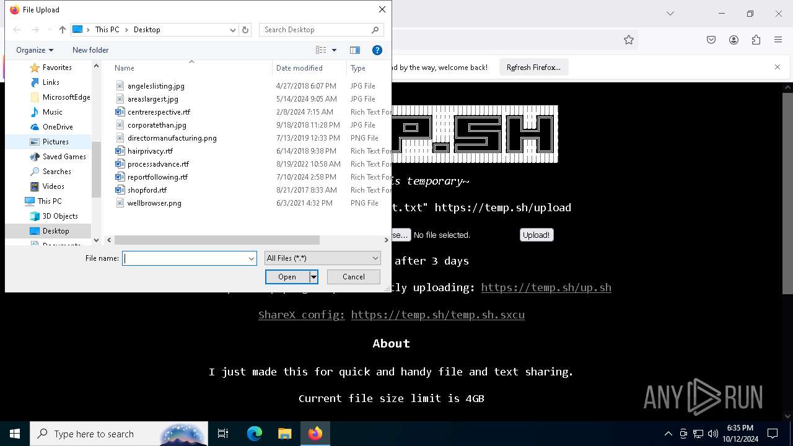793x446 pixels.
Task: Go up one folder level in File Upload
Action: tap(62, 30)
